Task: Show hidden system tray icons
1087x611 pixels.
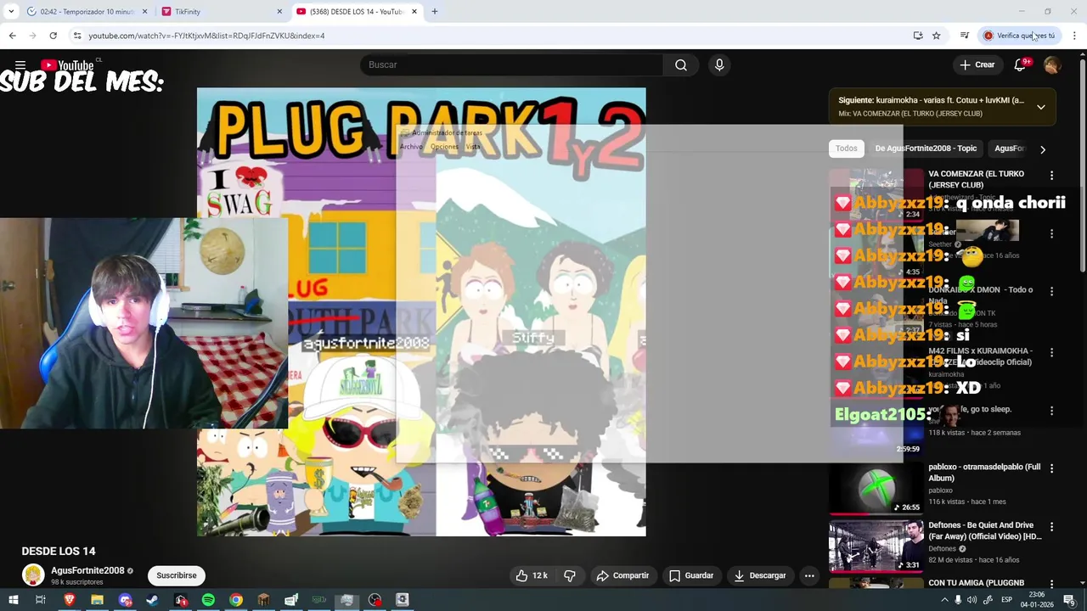Action: pyautogui.click(x=944, y=600)
